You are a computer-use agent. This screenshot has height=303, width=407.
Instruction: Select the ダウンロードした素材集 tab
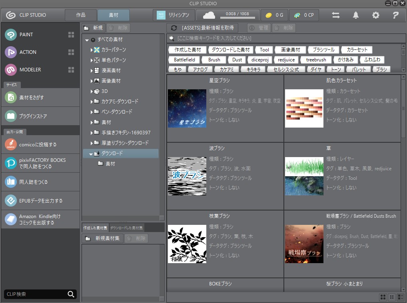[126, 228]
